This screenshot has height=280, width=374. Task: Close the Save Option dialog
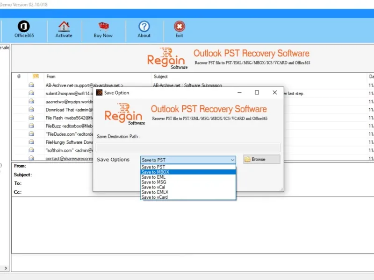pos(275,92)
